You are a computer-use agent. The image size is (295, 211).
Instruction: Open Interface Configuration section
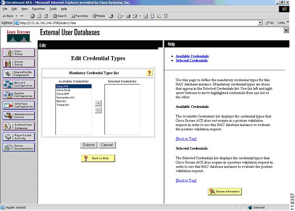tap(19, 105)
